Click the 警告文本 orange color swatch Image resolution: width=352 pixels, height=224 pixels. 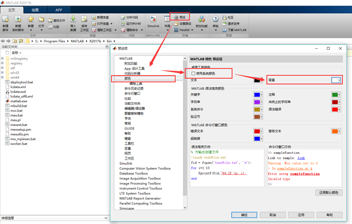[x=336, y=131]
